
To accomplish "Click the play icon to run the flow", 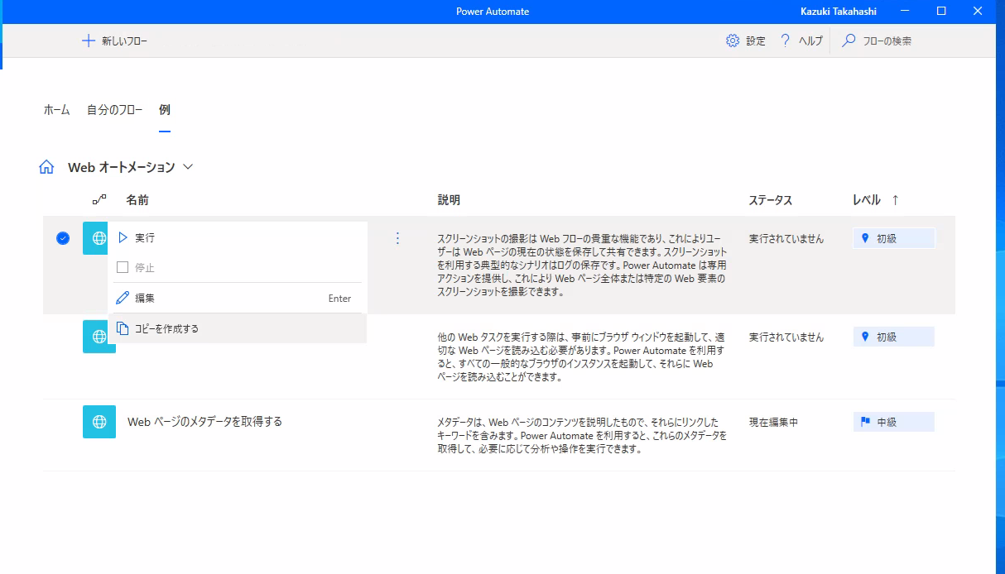I will 123,237.
